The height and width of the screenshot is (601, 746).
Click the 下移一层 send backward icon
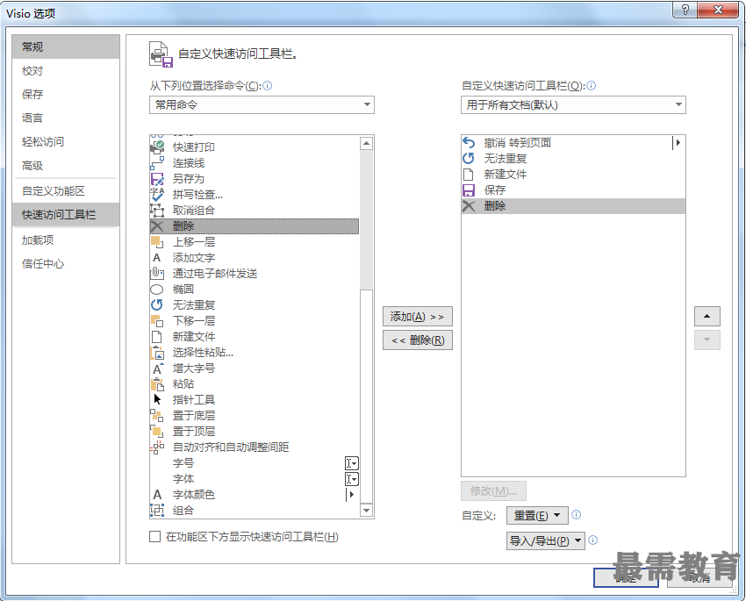[157, 321]
